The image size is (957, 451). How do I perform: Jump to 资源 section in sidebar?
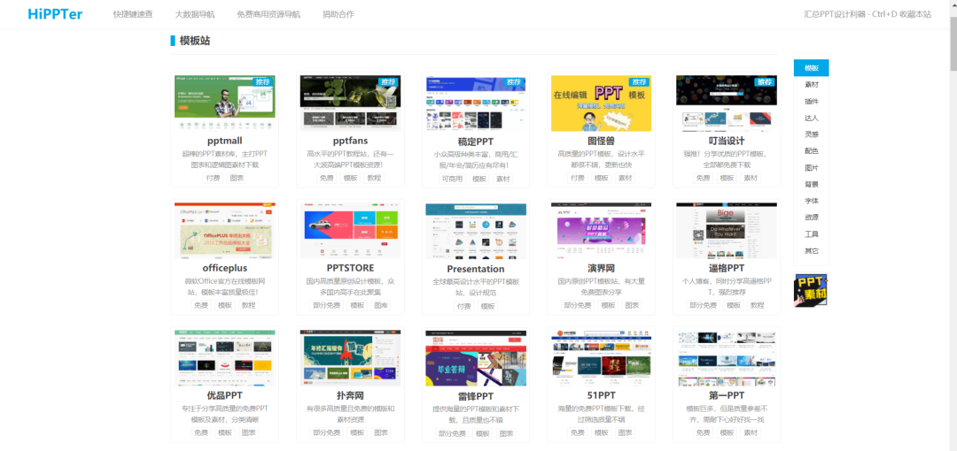coord(811,217)
